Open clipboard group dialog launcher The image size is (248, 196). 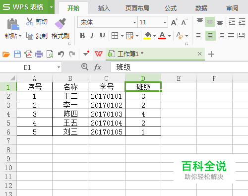[x=69, y=44]
